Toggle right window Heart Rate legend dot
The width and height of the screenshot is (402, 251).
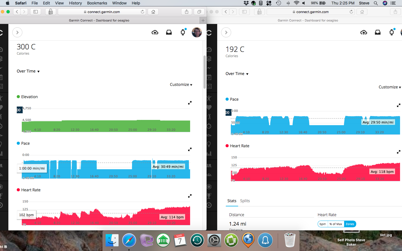(227, 146)
